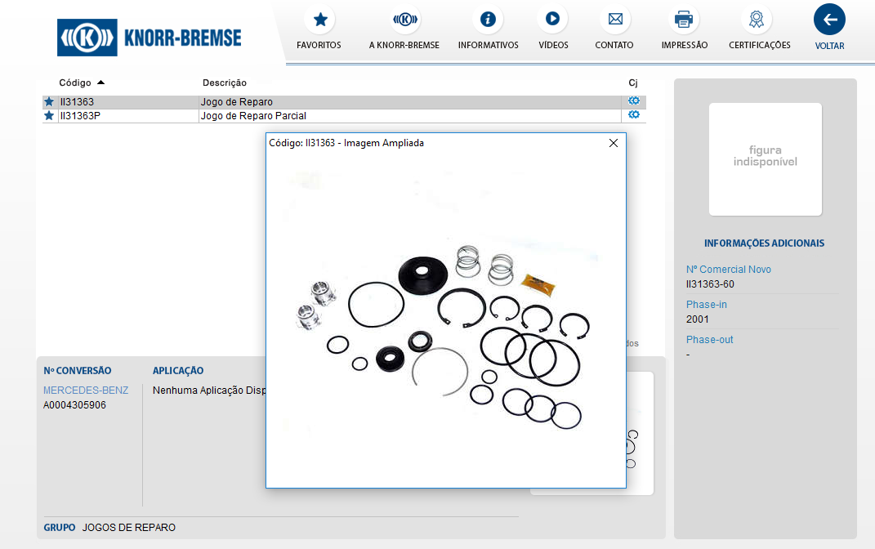This screenshot has height=549, width=875.
Task: Click the Contato envelope icon
Action: 614,20
